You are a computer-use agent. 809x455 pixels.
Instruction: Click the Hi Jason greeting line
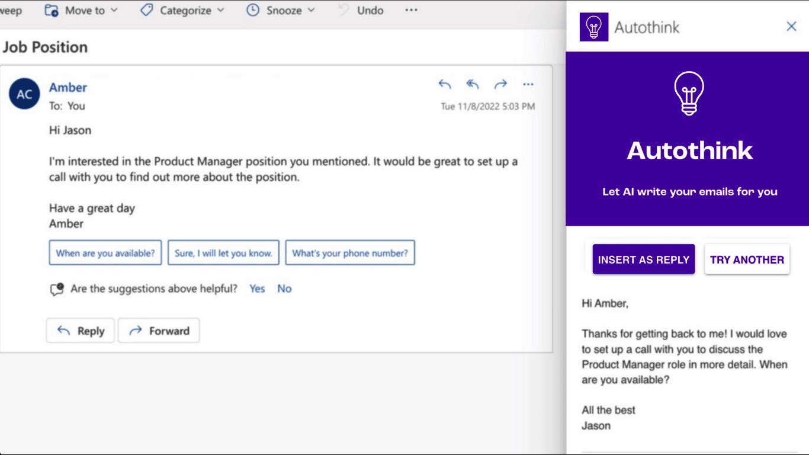(x=70, y=130)
